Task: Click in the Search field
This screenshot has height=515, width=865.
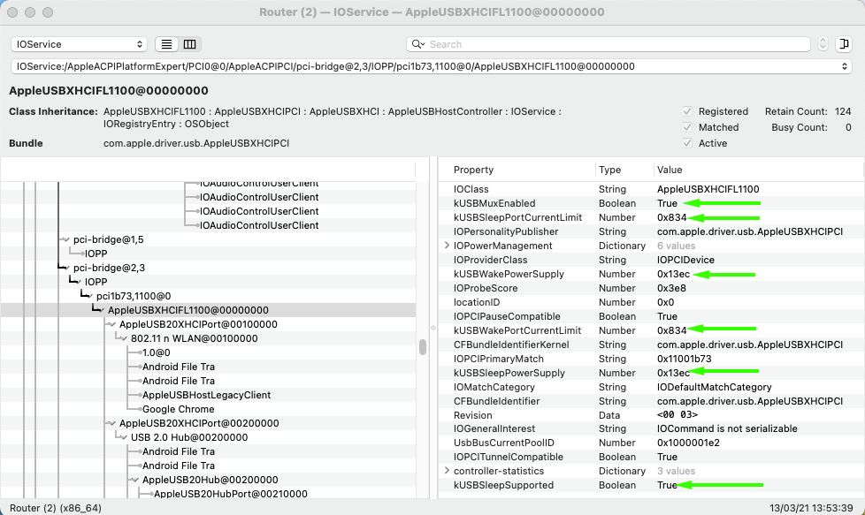Action: 609,44
